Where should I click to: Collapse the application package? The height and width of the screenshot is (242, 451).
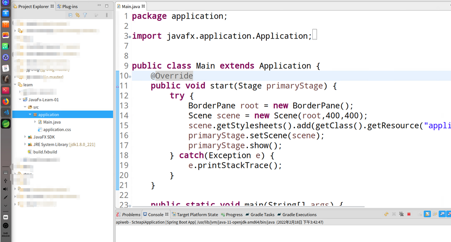click(30, 114)
